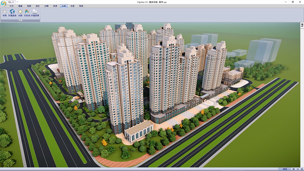Screen dimensions: 304x171
Task: Switch to the 场景 (Scene) ribbon tab
Action: click(x=73, y=6)
